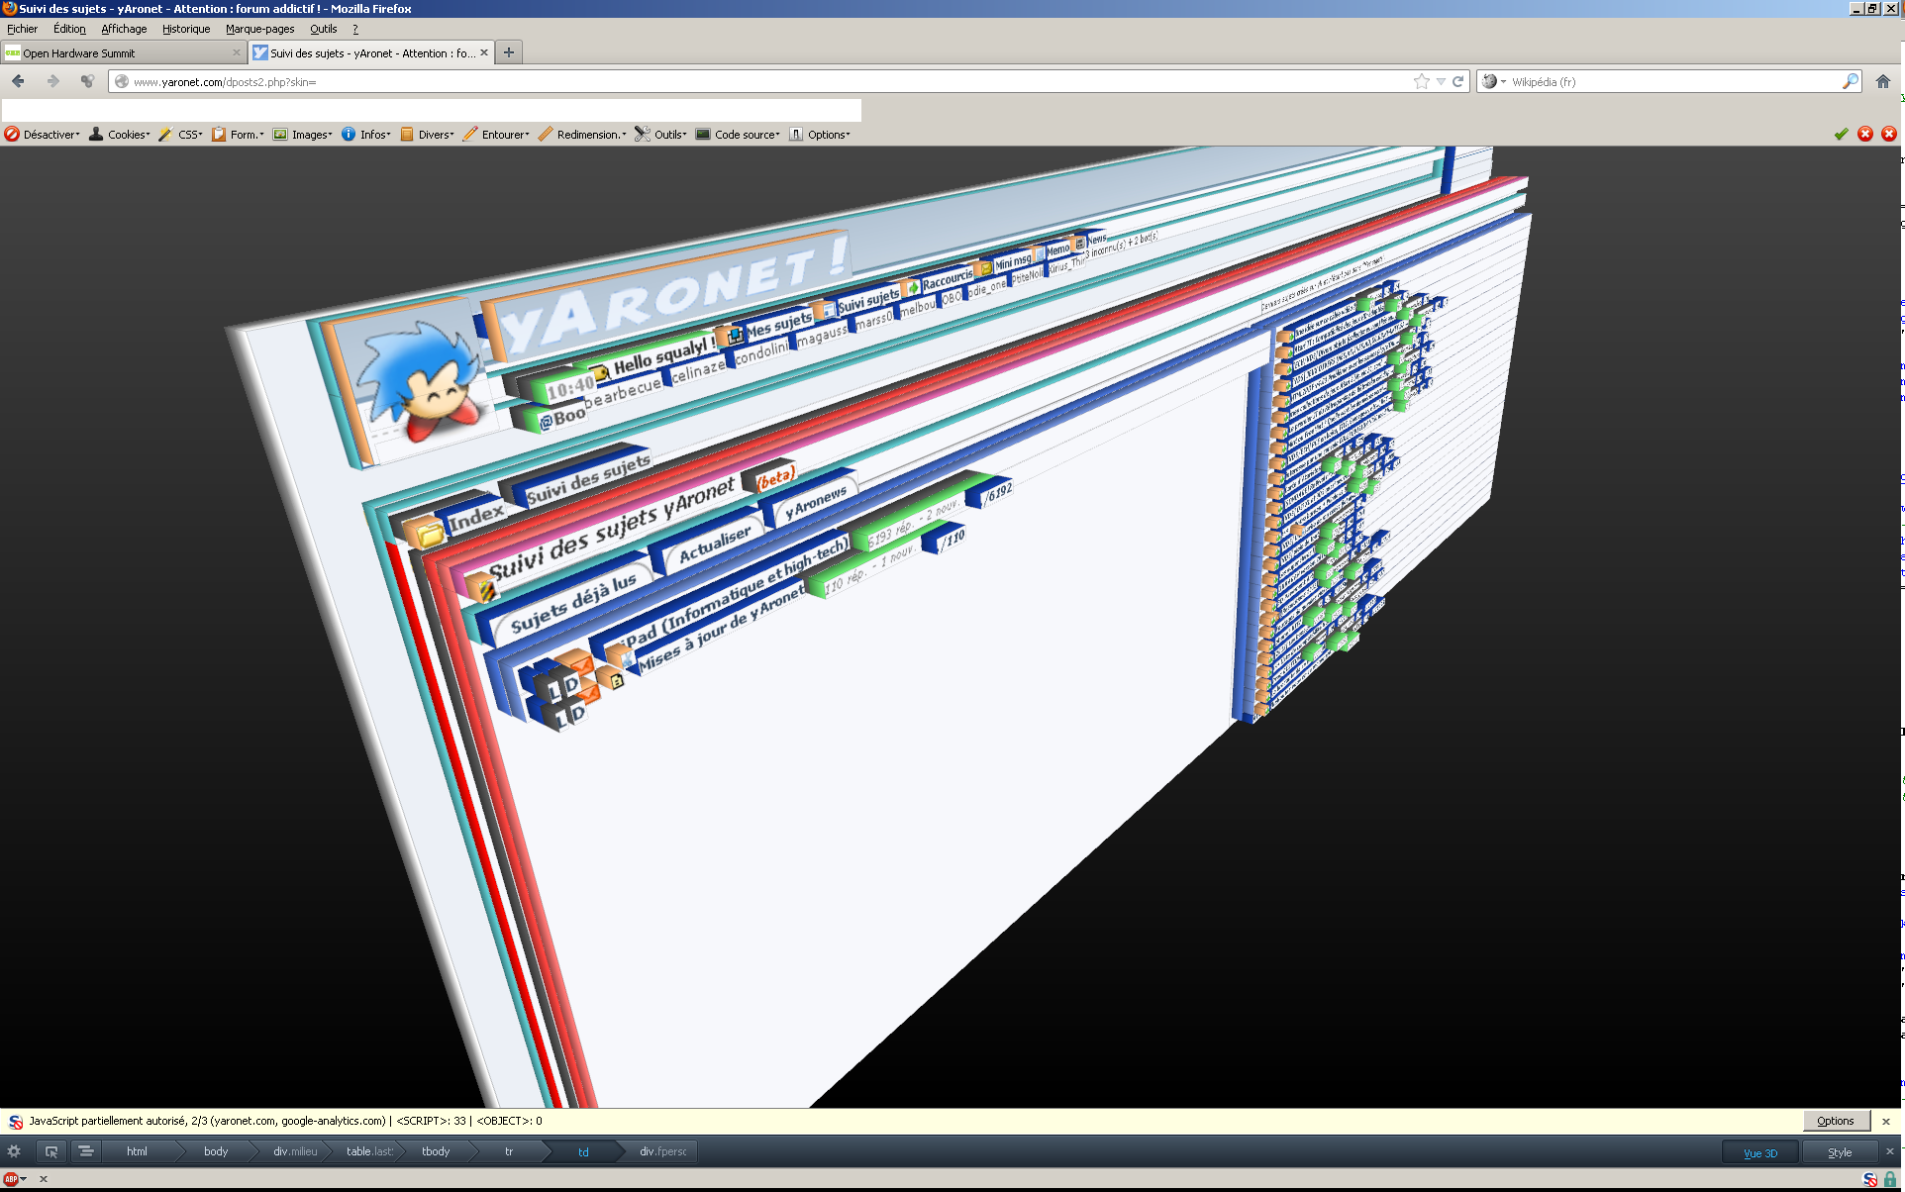Toggle the markup panel icon in inspector
The image size is (1905, 1192).
pos(86,1151)
